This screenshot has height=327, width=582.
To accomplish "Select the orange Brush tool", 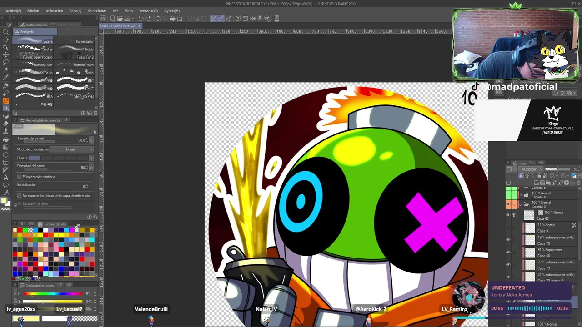I will pos(6,101).
